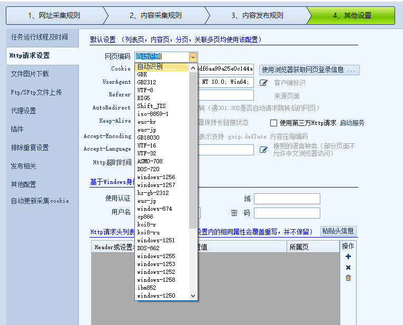403x325 pixels.
Task: Click the 域 input field
Action: coord(287,199)
